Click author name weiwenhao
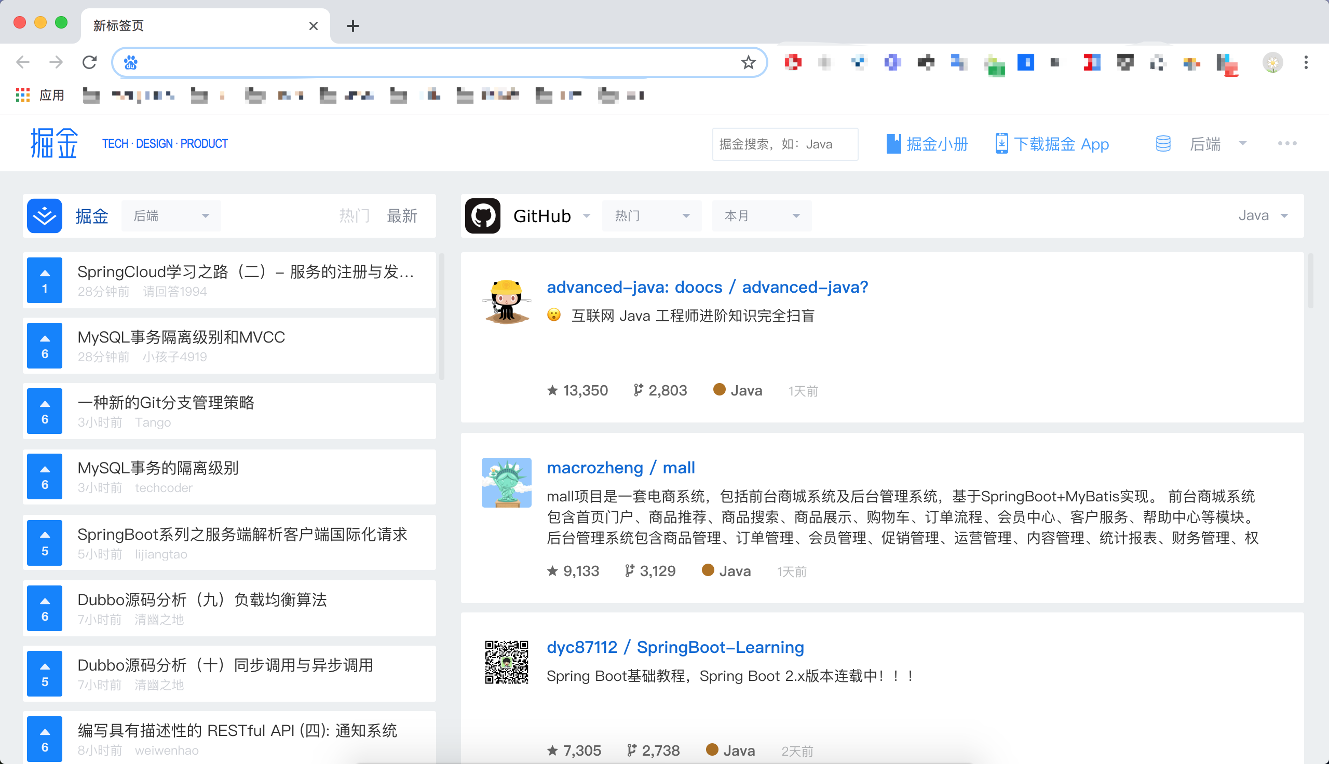Image resolution: width=1329 pixels, height=764 pixels. click(167, 751)
